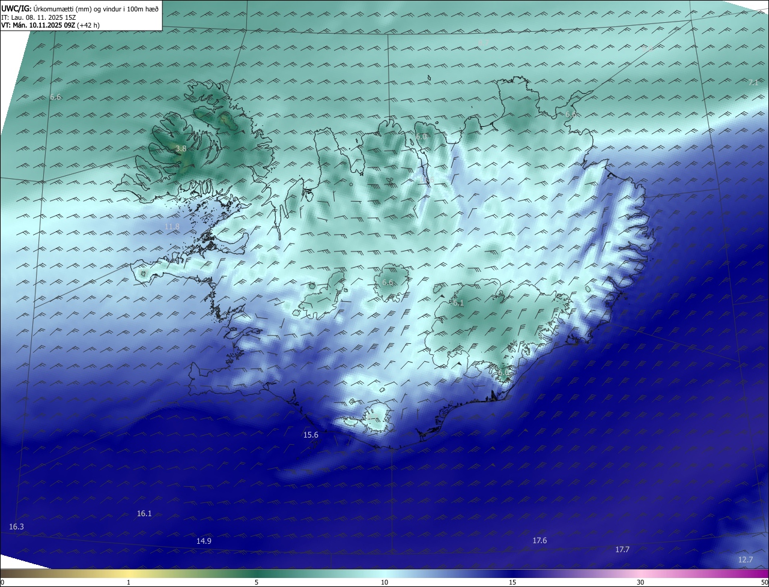Viewport: 769px width, 587px height.
Task: Click the 17.6 value label
Action: click(x=540, y=540)
